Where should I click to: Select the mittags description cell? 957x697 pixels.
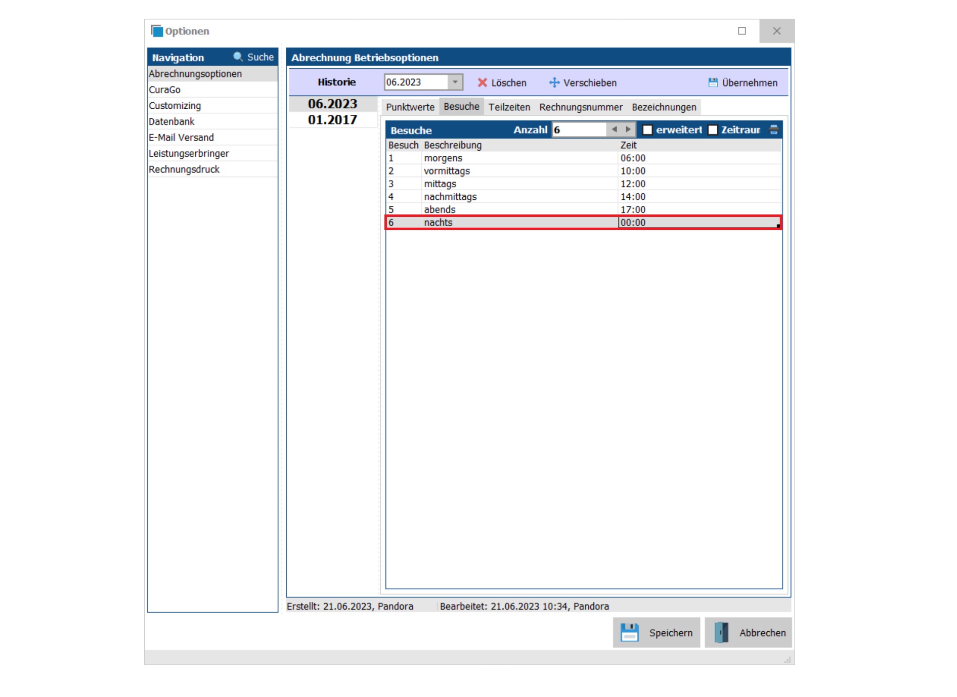[x=520, y=184]
